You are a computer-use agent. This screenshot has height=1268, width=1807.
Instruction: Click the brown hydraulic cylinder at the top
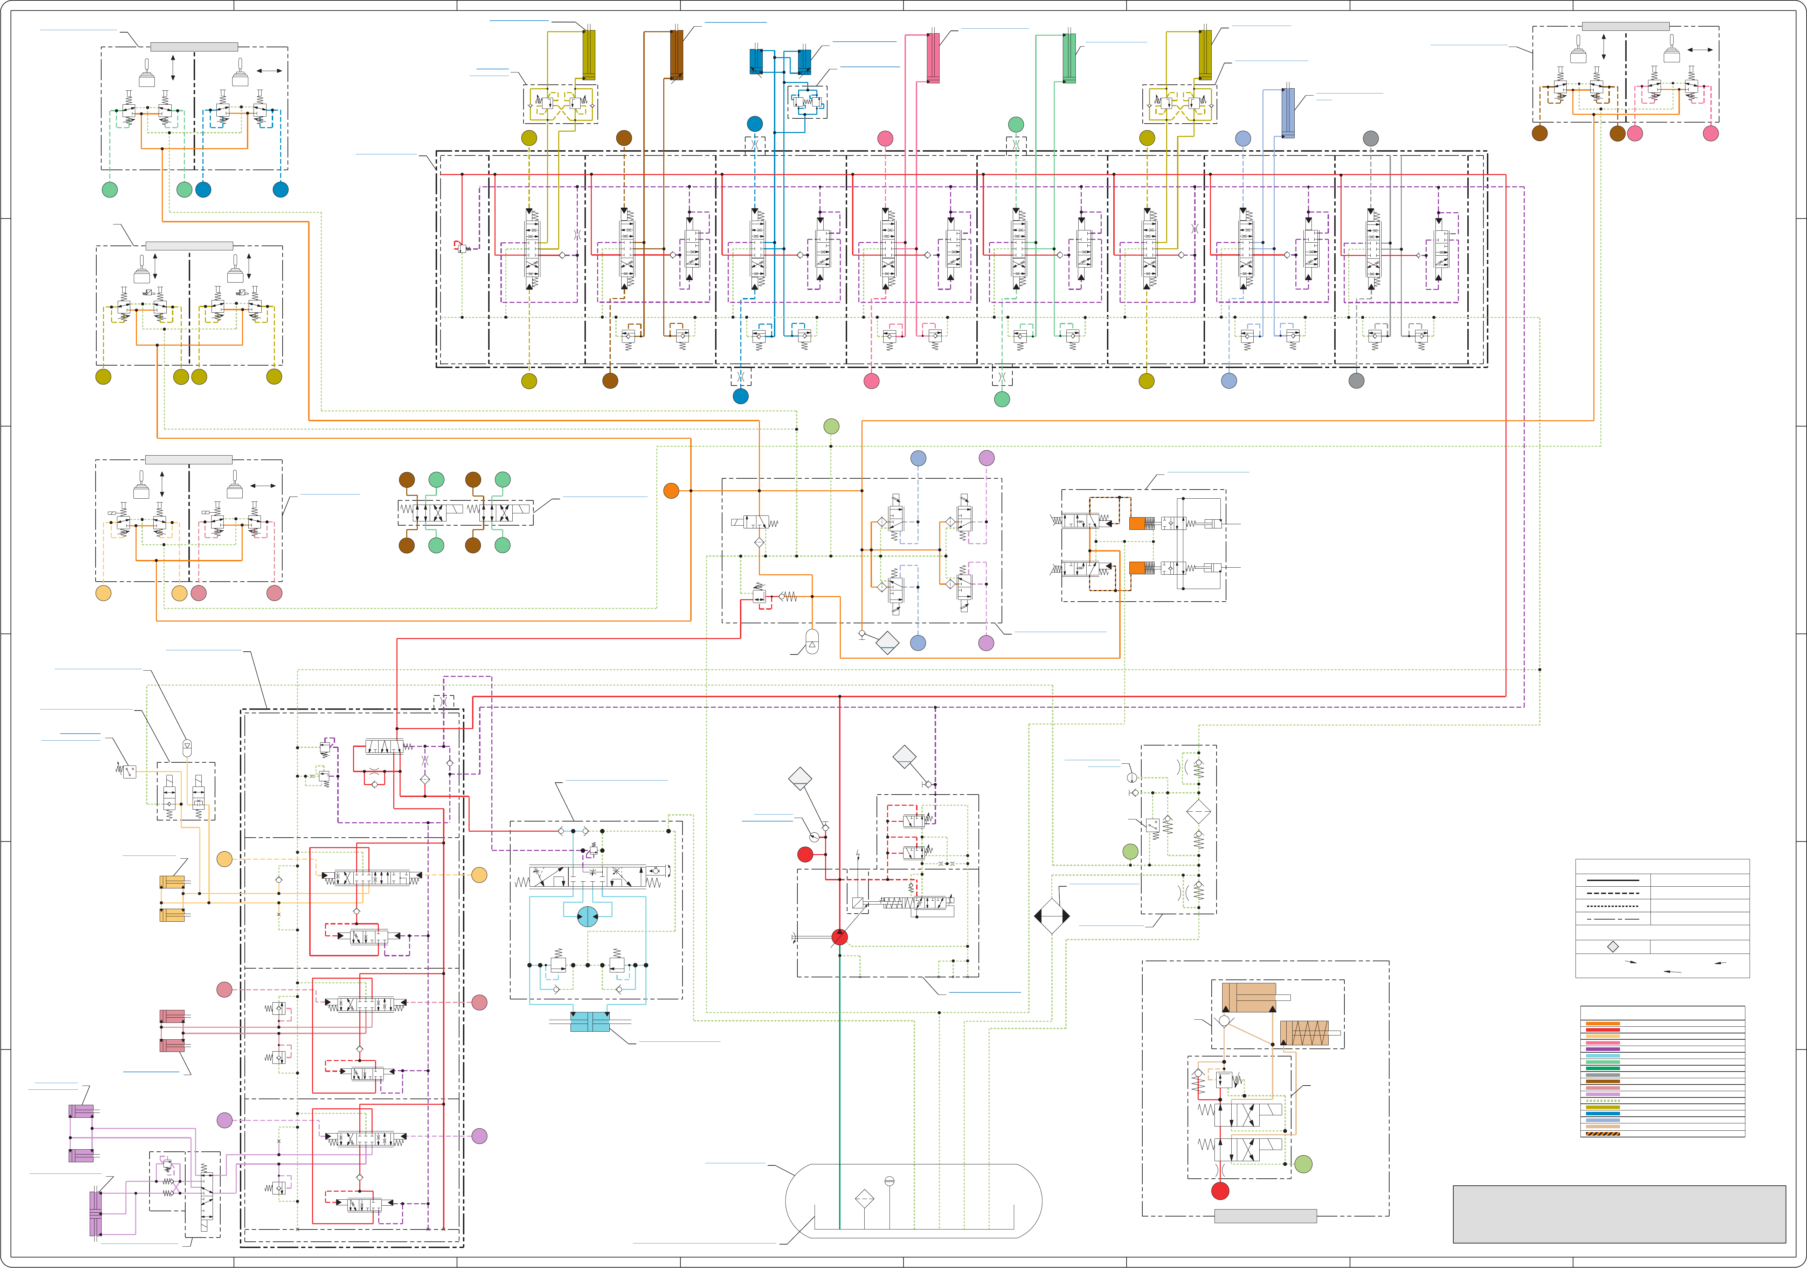(x=677, y=55)
